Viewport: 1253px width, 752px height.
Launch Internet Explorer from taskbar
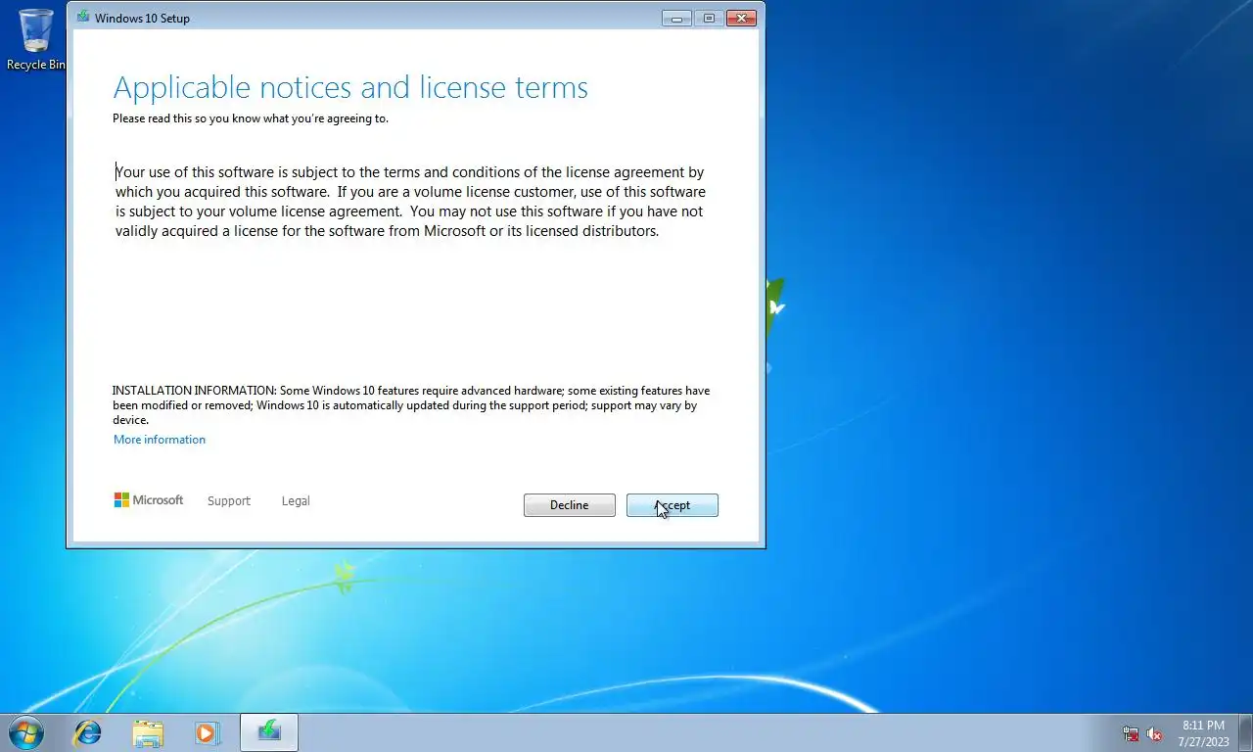pos(88,732)
